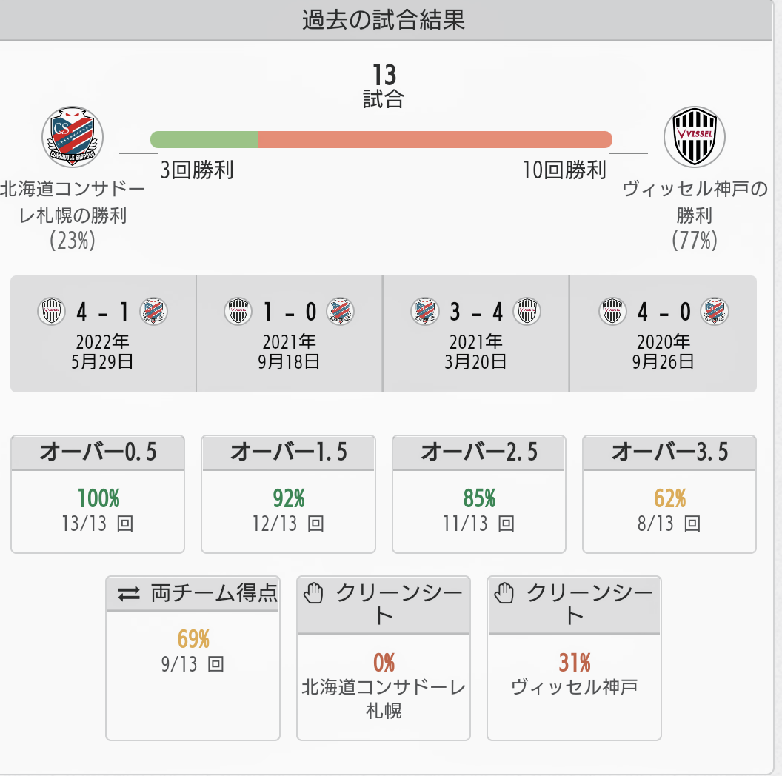Select the オーバー3.5 stat card
782x776 pixels.
click(669, 494)
